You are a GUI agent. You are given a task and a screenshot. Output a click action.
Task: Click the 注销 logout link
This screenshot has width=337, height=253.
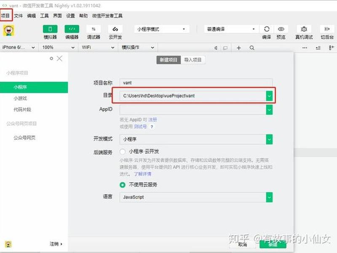56,244
